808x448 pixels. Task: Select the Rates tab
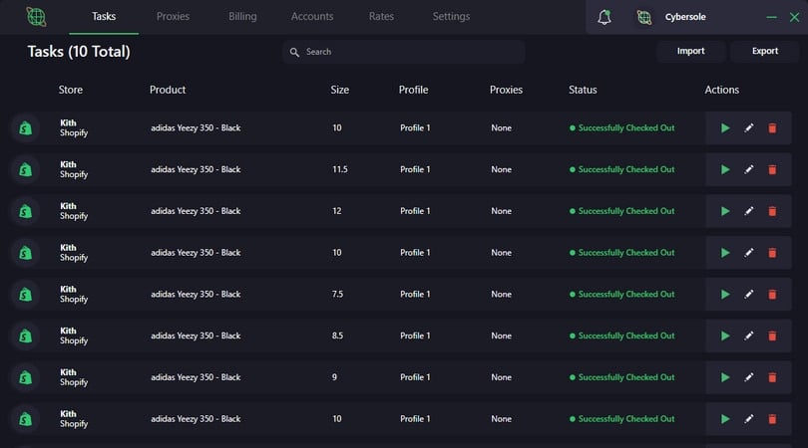pyautogui.click(x=381, y=17)
